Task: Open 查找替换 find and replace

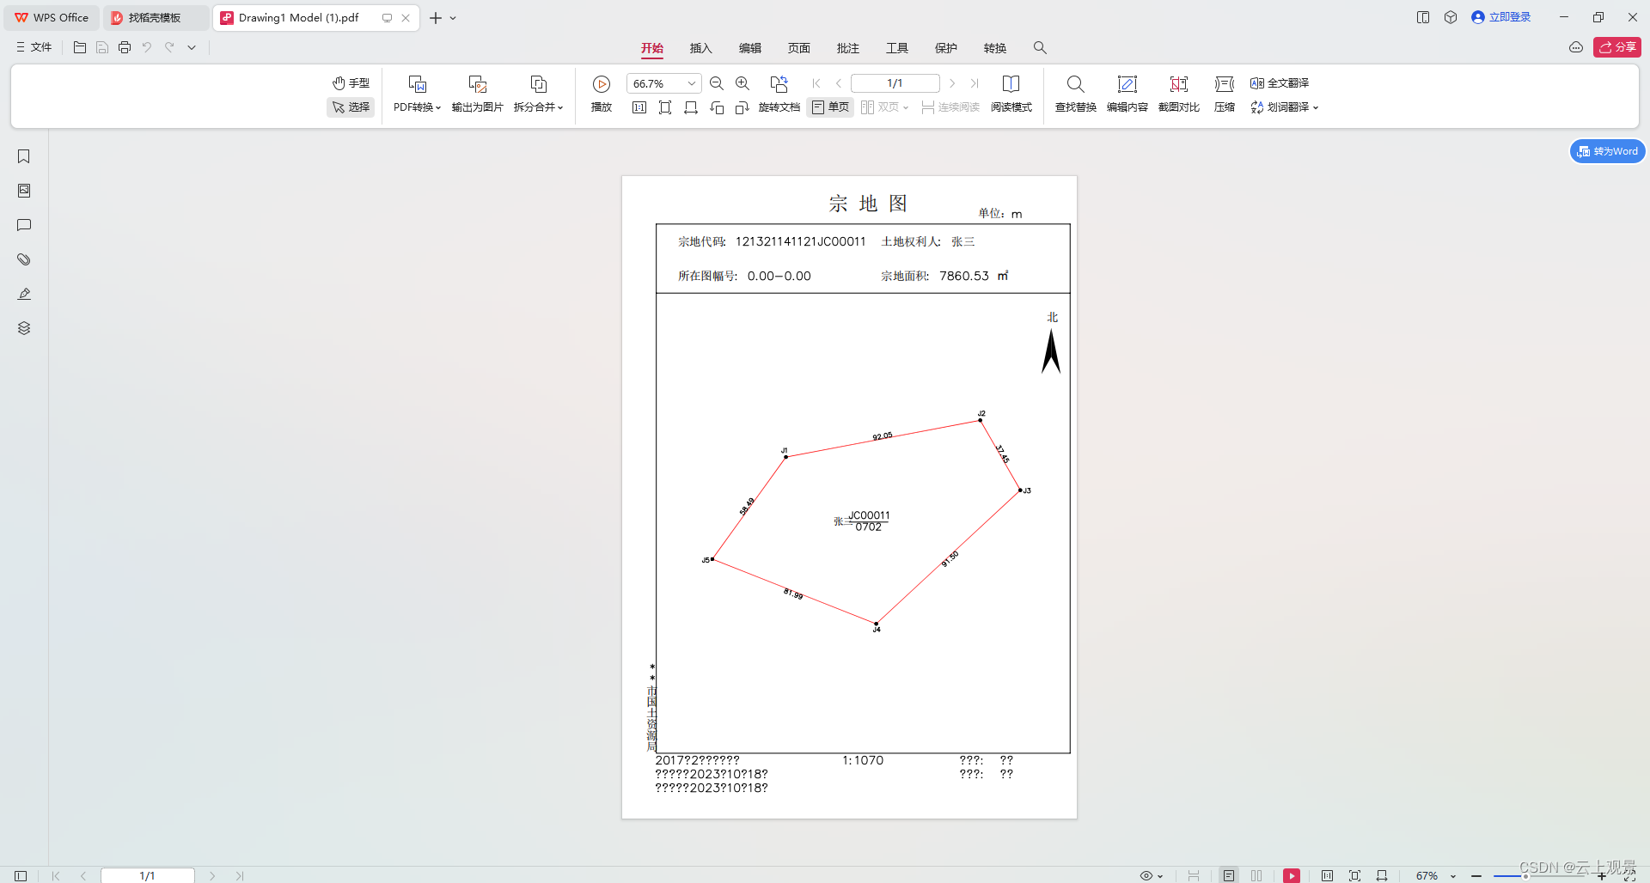Action: [x=1076, y=94]
